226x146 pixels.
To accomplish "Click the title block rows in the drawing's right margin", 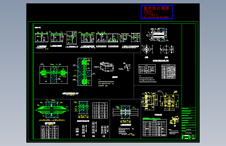I will point(189,123).
